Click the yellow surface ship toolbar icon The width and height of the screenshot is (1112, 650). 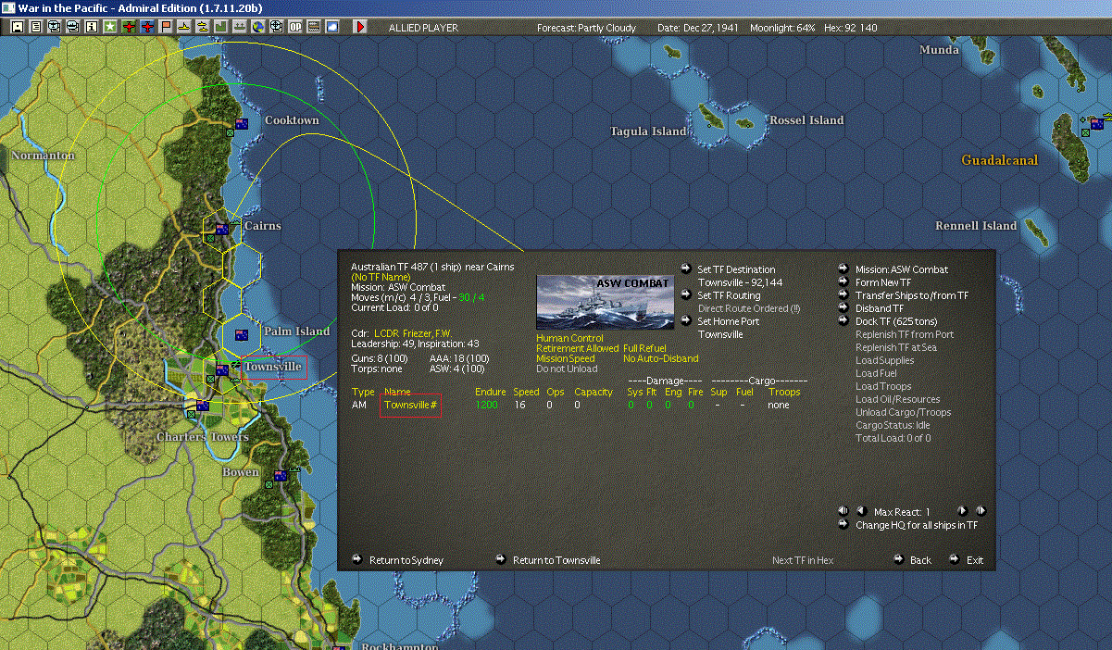[202, 27]
